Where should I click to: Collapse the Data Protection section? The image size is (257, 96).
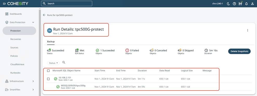pos(33,22)
